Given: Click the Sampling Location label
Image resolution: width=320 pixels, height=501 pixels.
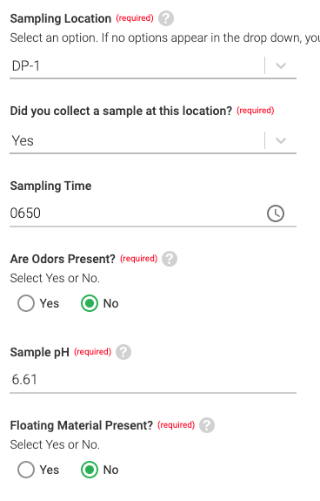Looking at the screenshot, I should pos(61,19).
